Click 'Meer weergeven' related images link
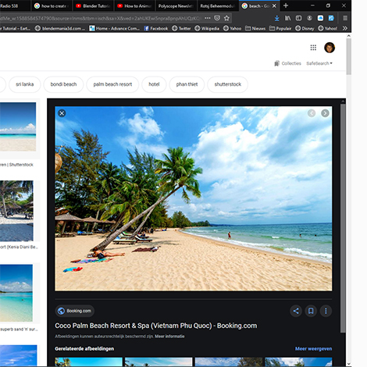The image size is (367, 367). tap(313, 349)
